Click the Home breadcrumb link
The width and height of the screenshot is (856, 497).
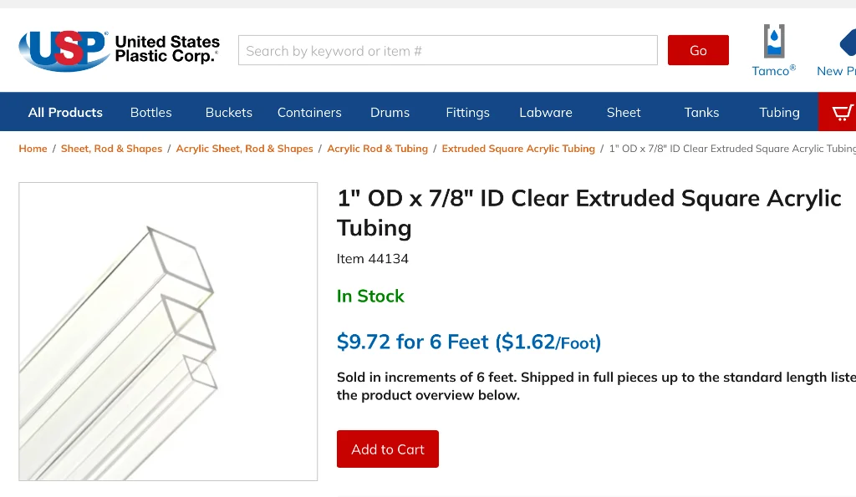33,149
